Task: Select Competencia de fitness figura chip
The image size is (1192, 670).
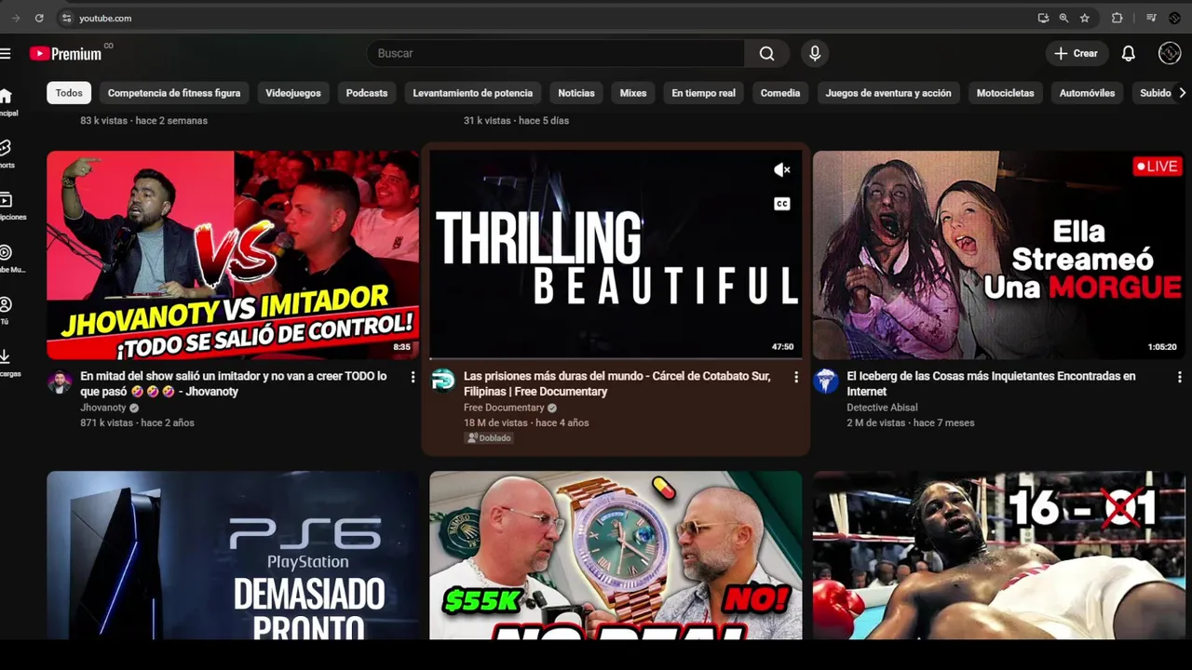Action: [x=174, y=93]
